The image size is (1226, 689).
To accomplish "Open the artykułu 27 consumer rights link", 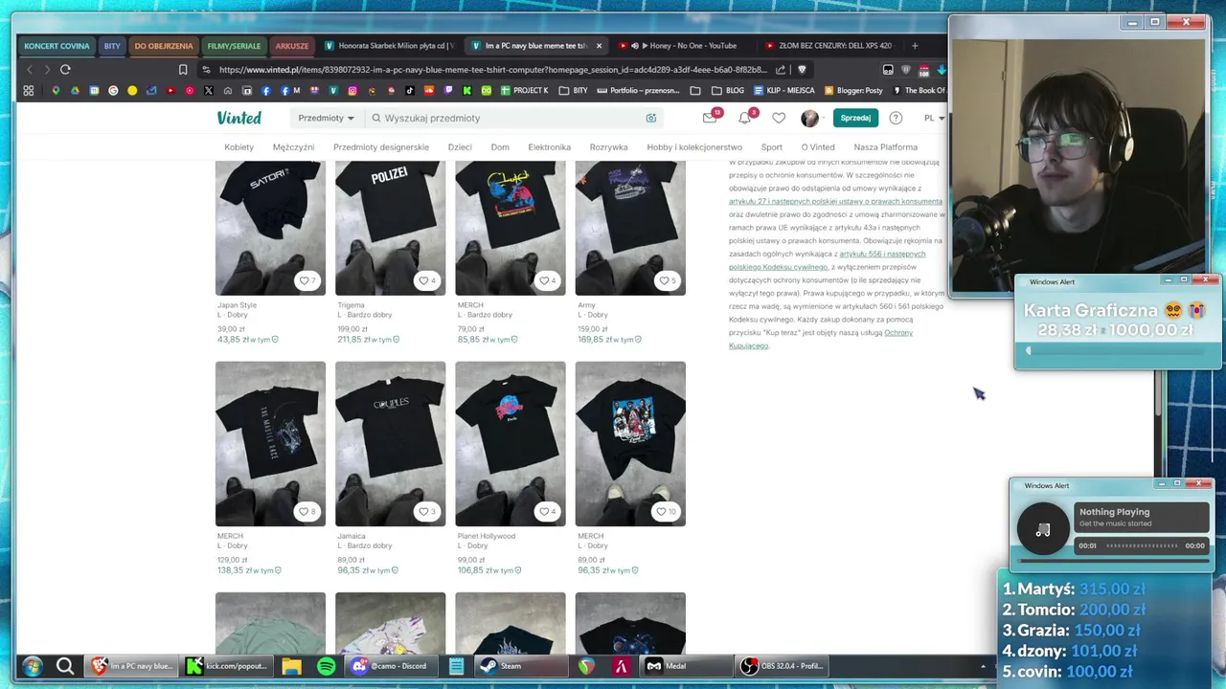I will [x=835, y=202].
